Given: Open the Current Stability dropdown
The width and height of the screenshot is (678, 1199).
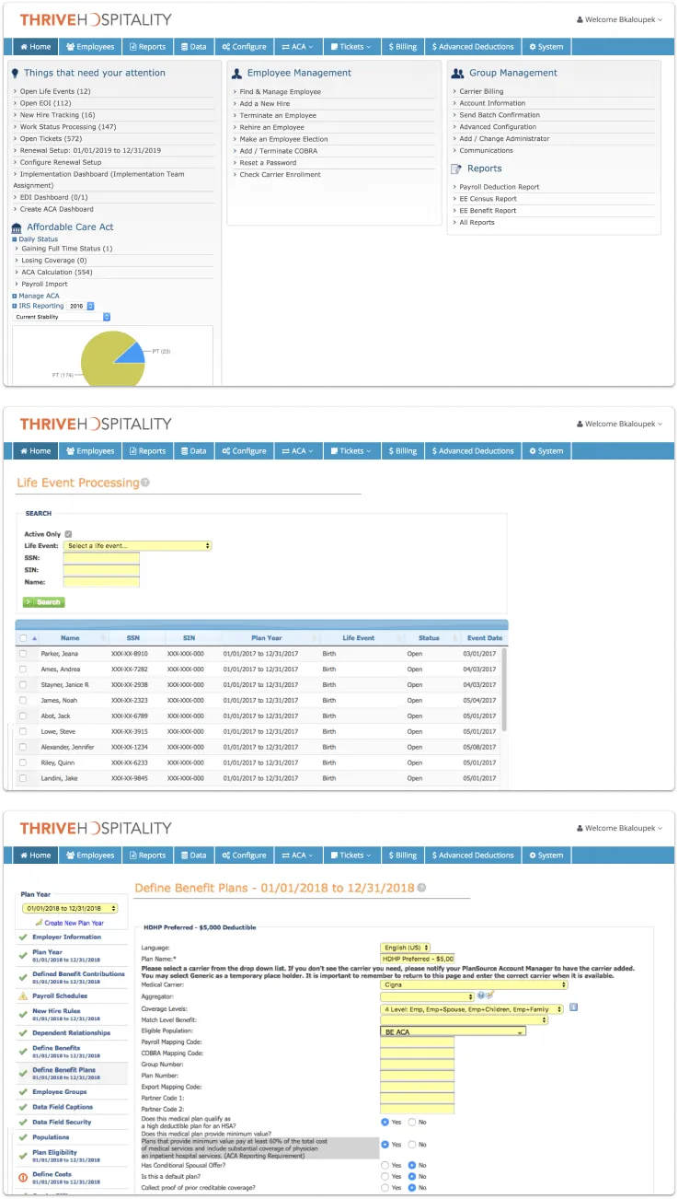Looking at the screenshot, I should (x=62, y=317).
